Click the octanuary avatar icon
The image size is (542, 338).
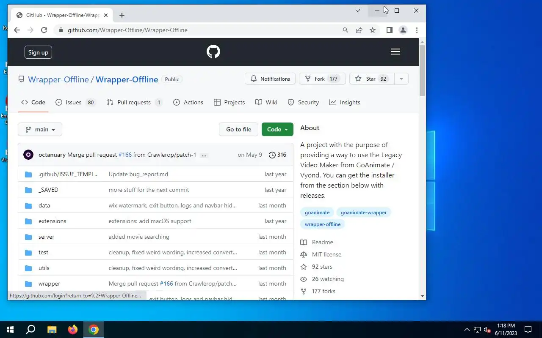click(x=28, y=155)
